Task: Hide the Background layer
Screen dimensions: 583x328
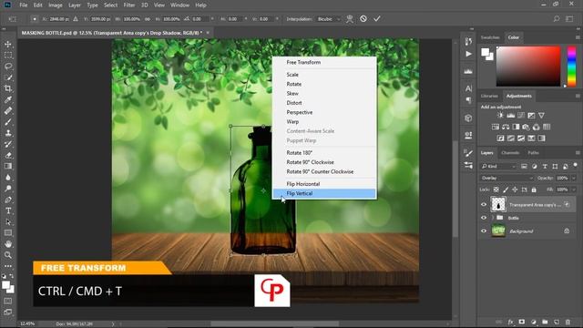Action: (x=484, y=231)
